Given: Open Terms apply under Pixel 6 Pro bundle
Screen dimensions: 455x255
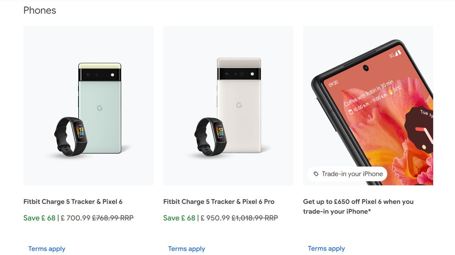Looking at the screenshot, I should coord(186,249).
